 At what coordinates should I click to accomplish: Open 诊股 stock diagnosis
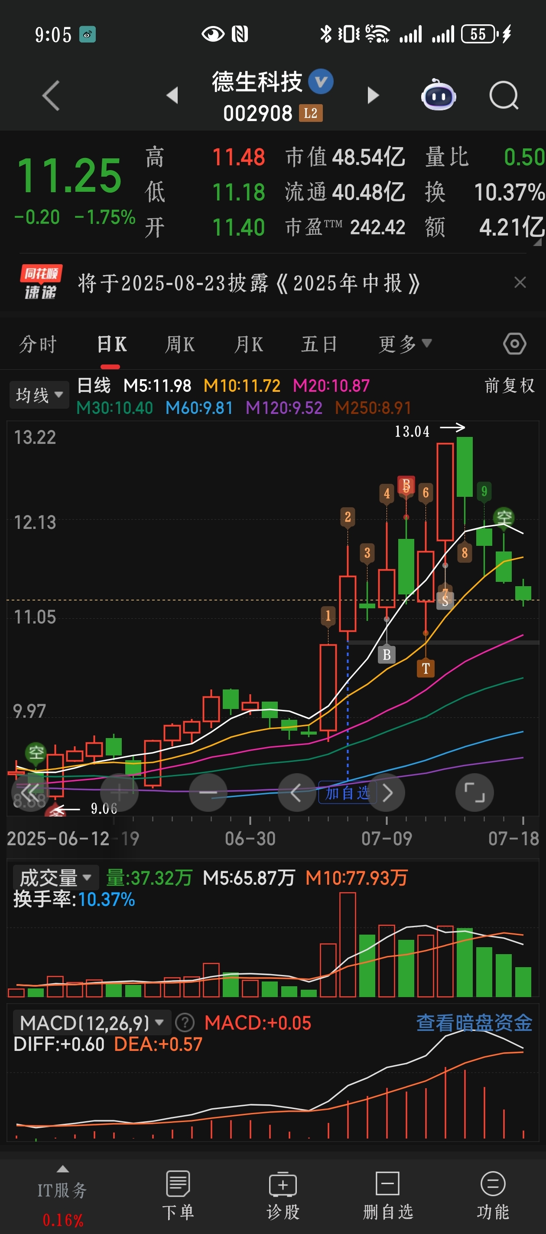(x=283, y=1196)
